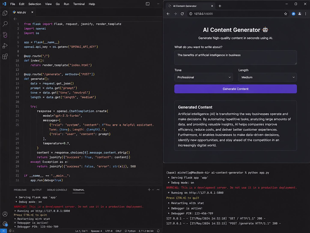Viewport: 310px width, 233px height.
Task: Select the 3.11.2 64-bit Python interpreter
Action: pyautogui.click(x=146, y=231)
